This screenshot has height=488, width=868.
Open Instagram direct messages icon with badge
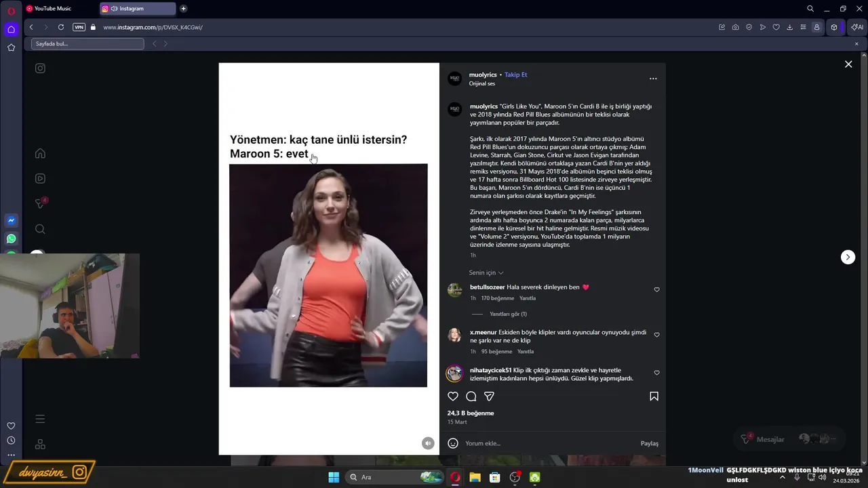click(x=40, y=203)
